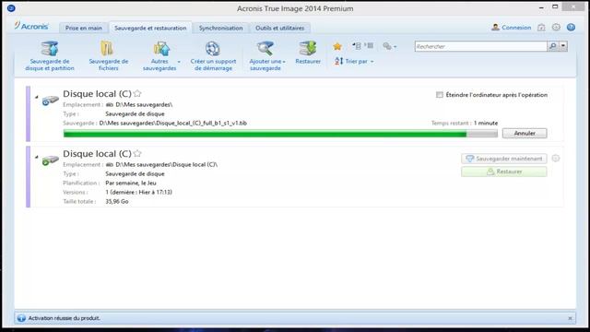590x332 pixels.
Task: Open Autres sauvegardes dropdown arrow
Action: click(179, 62)
